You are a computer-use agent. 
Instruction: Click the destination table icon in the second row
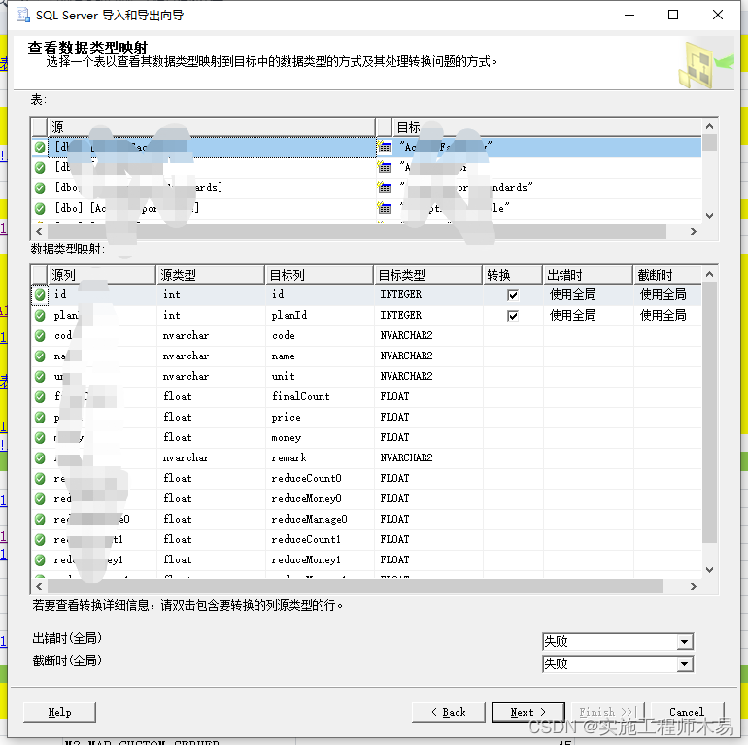coord(384,167)
